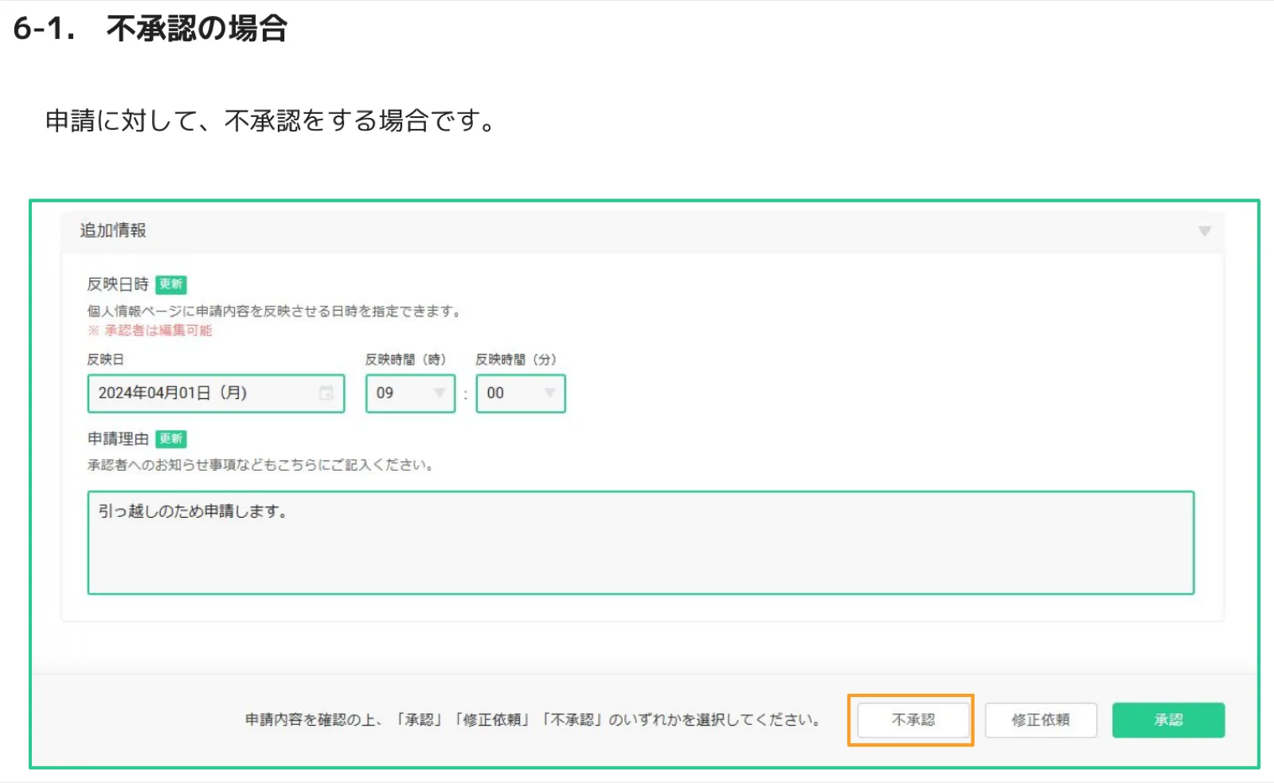
Task: Click the hint 承認者へのお知らせ事項などもこちらにご記入ください。
Action: pos(260,464)
